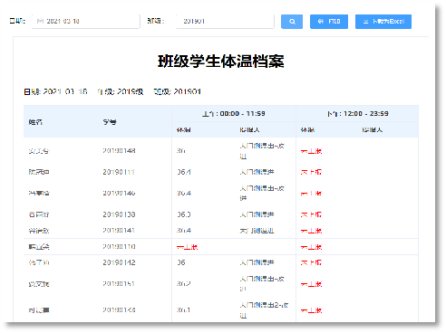Screen dimensions: 446x333
Task: Click the blue search magnifier button
Action: [x=292, y=22]
